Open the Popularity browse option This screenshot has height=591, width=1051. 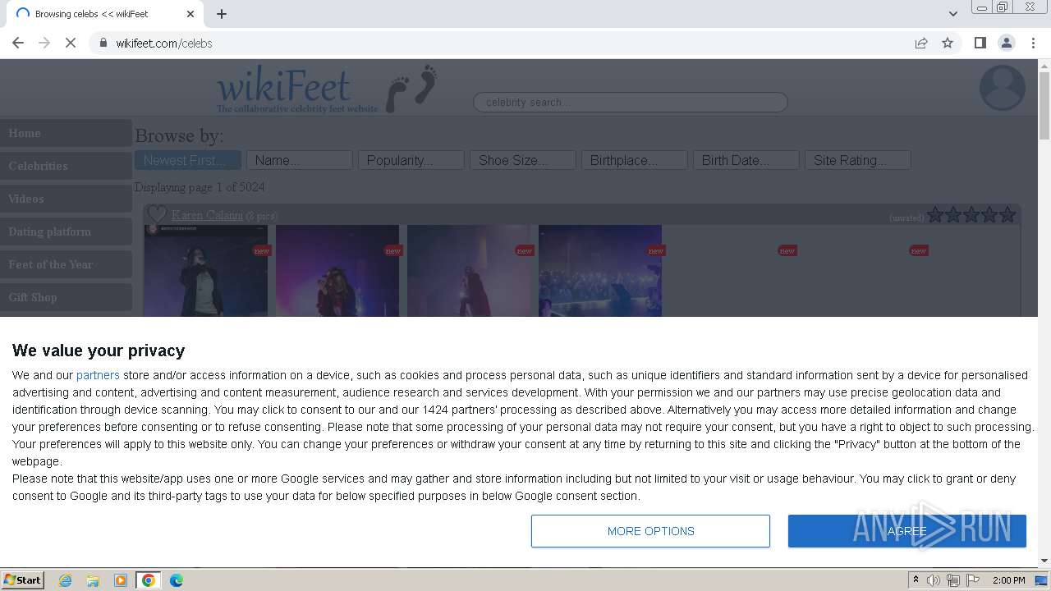(411, 160)
